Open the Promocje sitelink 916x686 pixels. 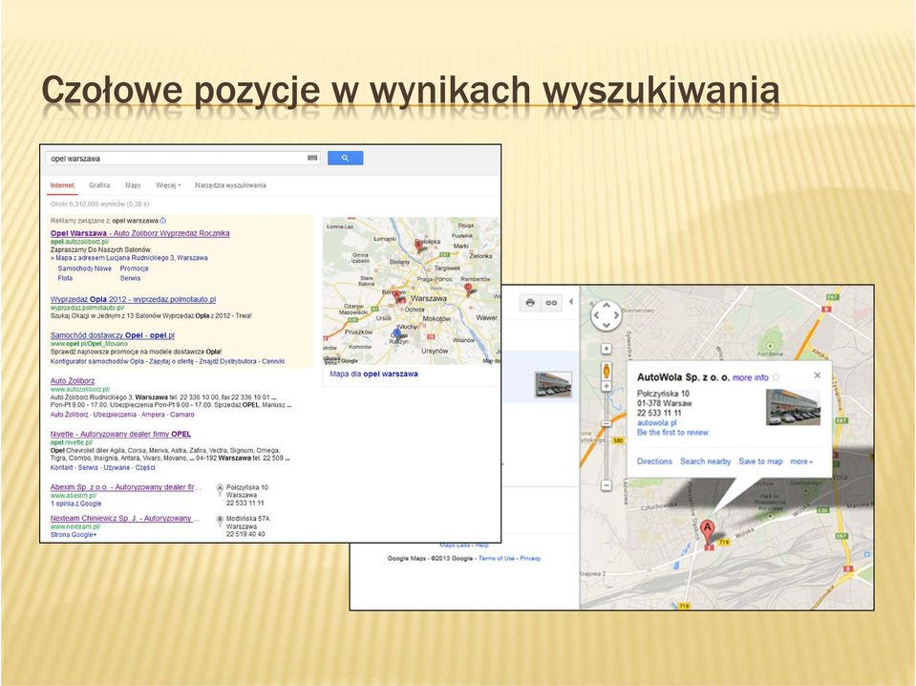pyautogui.click(x=135, y=268)
